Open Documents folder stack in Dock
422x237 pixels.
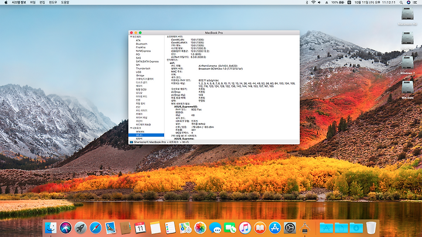click(x=341, y=228)
